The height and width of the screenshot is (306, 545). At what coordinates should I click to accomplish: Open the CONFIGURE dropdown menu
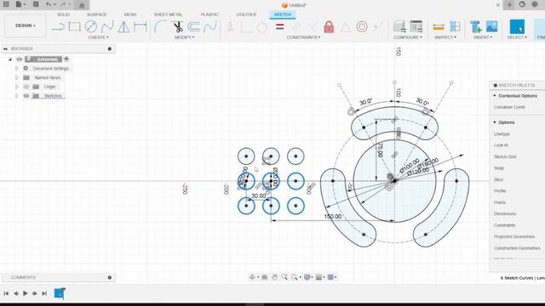408,37
